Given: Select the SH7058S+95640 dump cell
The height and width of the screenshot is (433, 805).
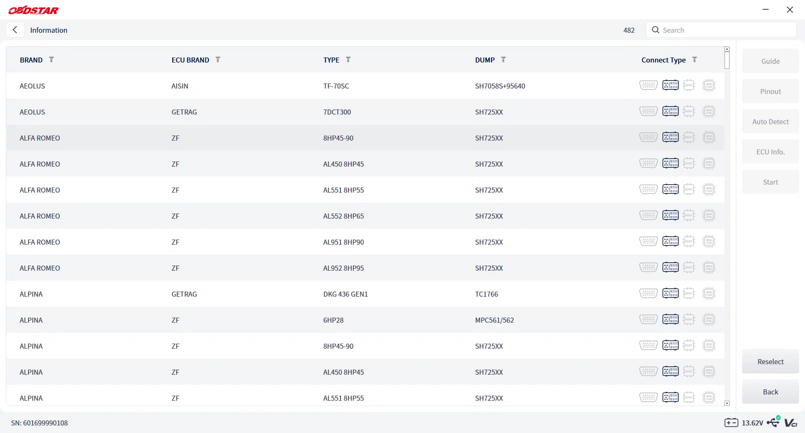Looking at the screenshot, I should 500,86.
